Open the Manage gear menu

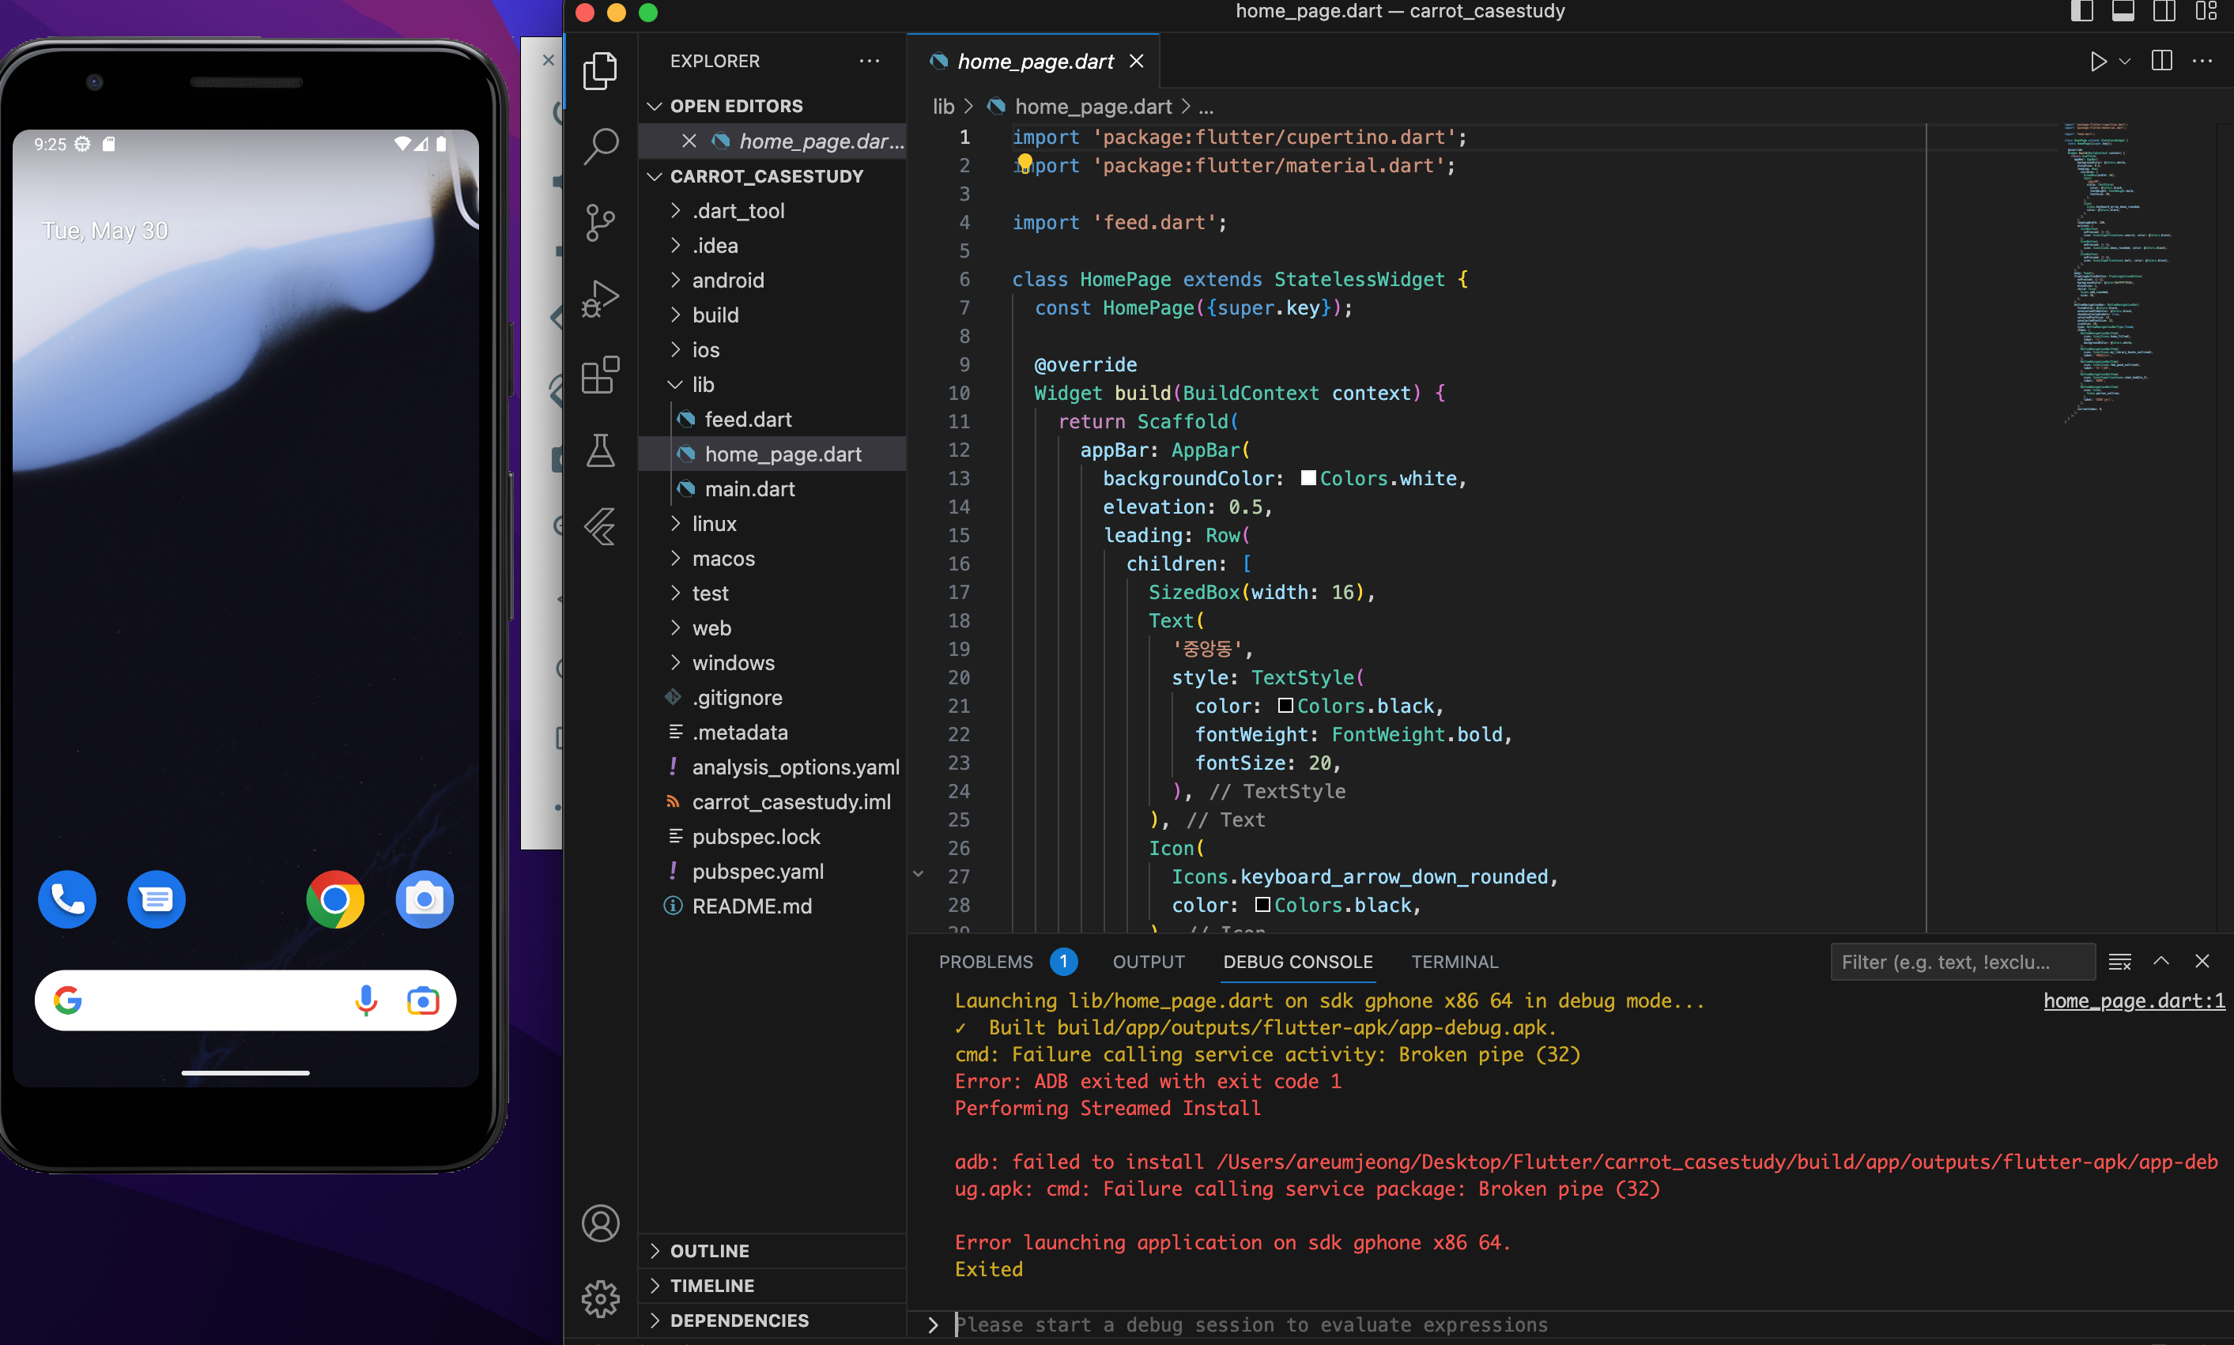[600, 1299]
